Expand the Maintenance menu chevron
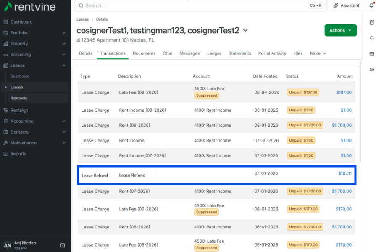Image resolution: width=376 pixels, height=252 pixels. coord(64,143)
